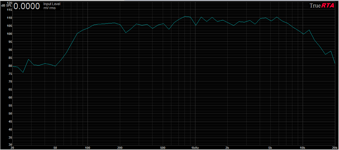Click the 1kHz frequency axis label
The height and width of the screenshot is (150, 339).
195,148
